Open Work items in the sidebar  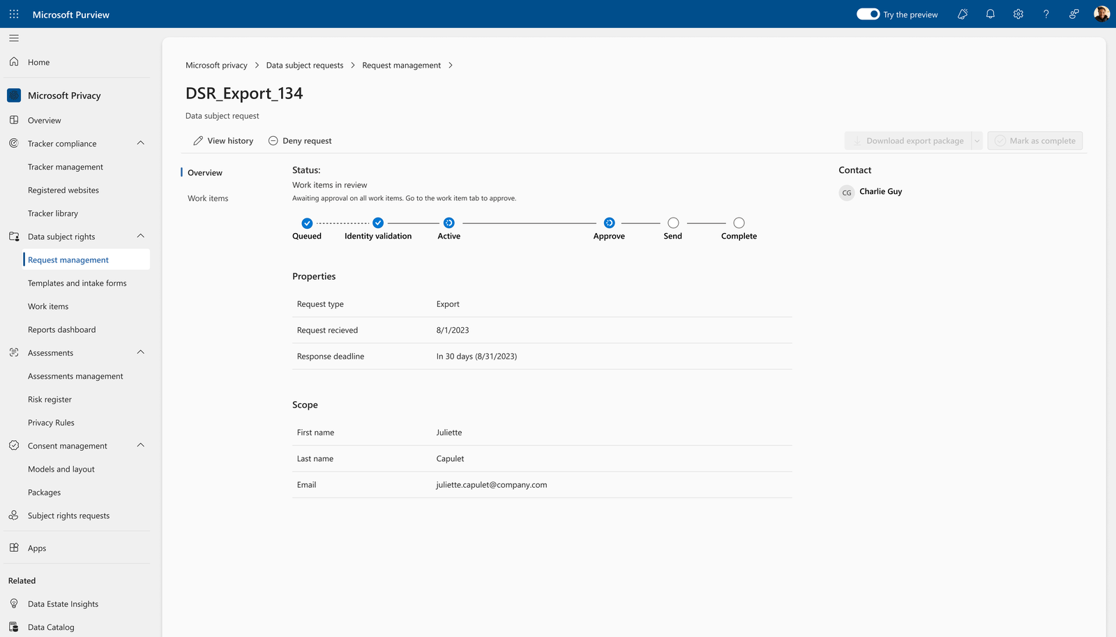[x=48, y=306]
